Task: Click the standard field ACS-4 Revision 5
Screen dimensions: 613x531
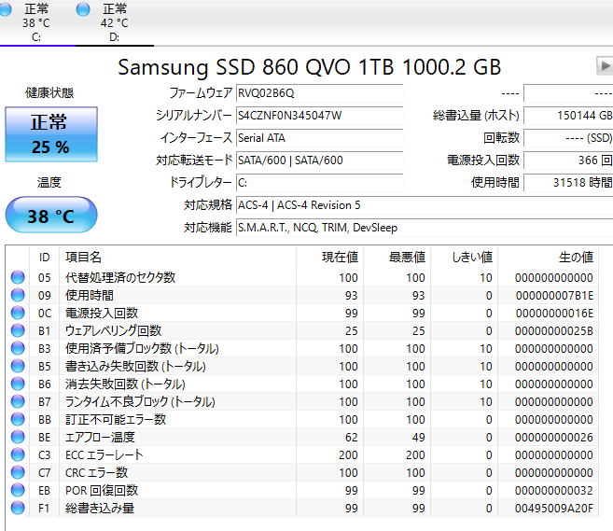Action: click(425, 205)
